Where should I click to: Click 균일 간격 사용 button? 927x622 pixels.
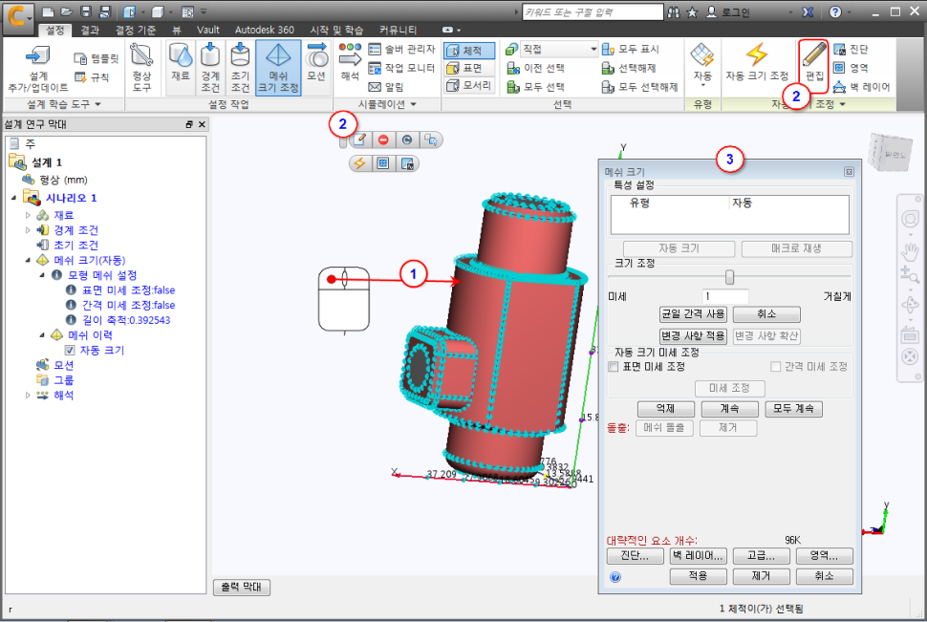click(x=693, y=314)
